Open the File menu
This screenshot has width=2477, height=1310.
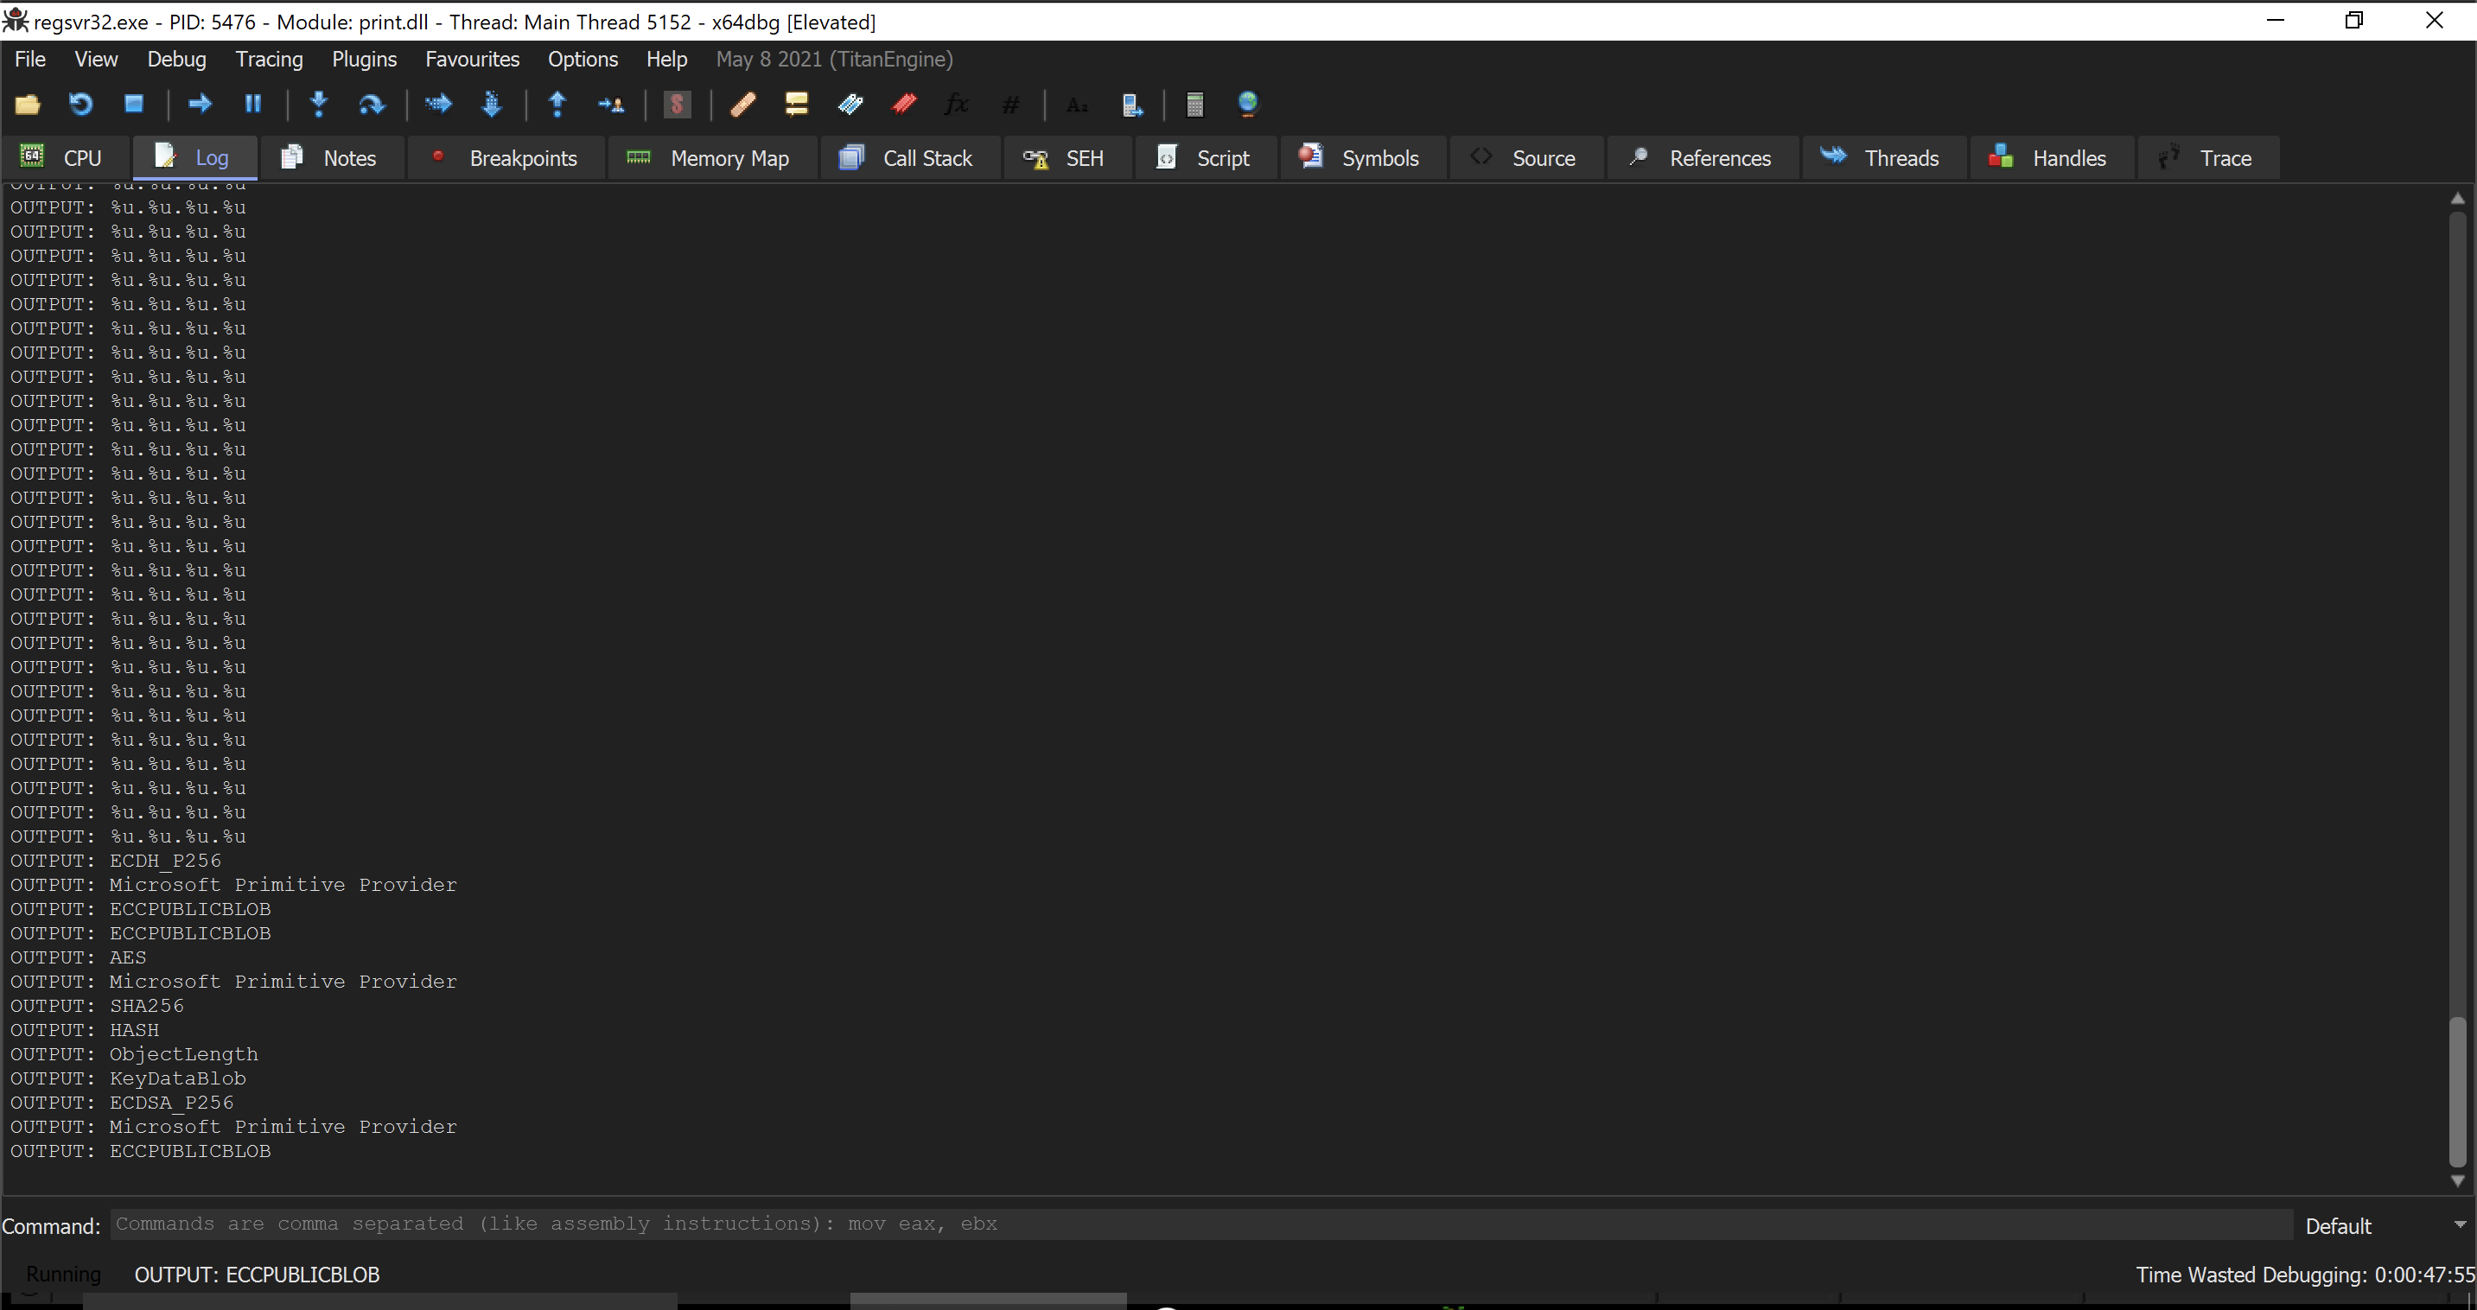[x=29, y=60]
